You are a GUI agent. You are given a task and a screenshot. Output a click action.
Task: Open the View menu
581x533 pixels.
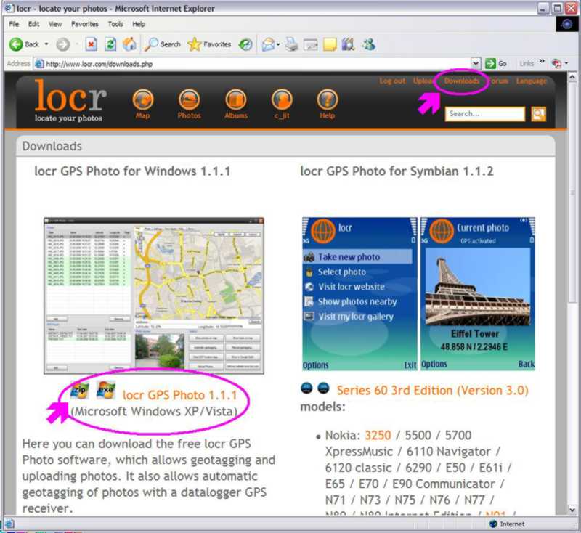click(x=55, y=24)
